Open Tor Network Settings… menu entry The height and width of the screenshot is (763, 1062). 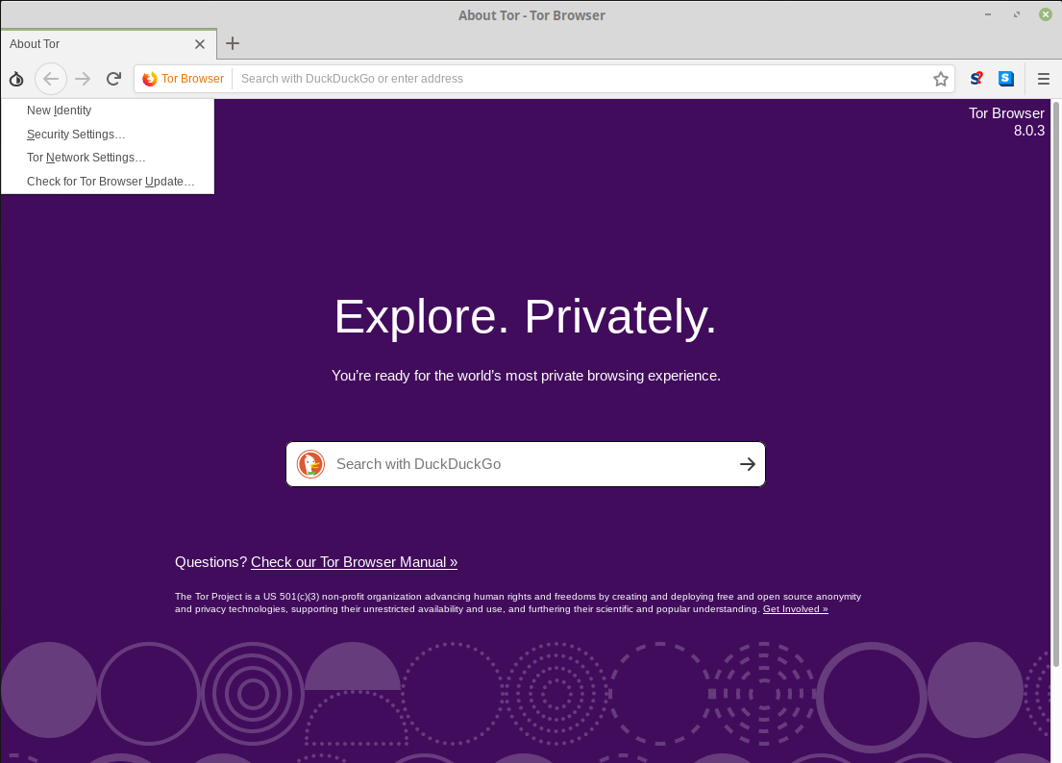(108, 158)
